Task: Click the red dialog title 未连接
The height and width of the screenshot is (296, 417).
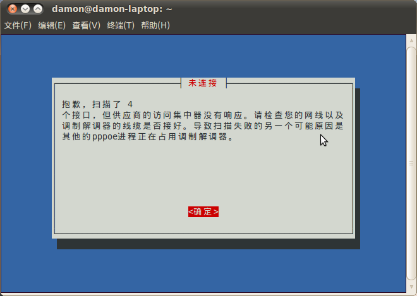Action: pos(203,83)
